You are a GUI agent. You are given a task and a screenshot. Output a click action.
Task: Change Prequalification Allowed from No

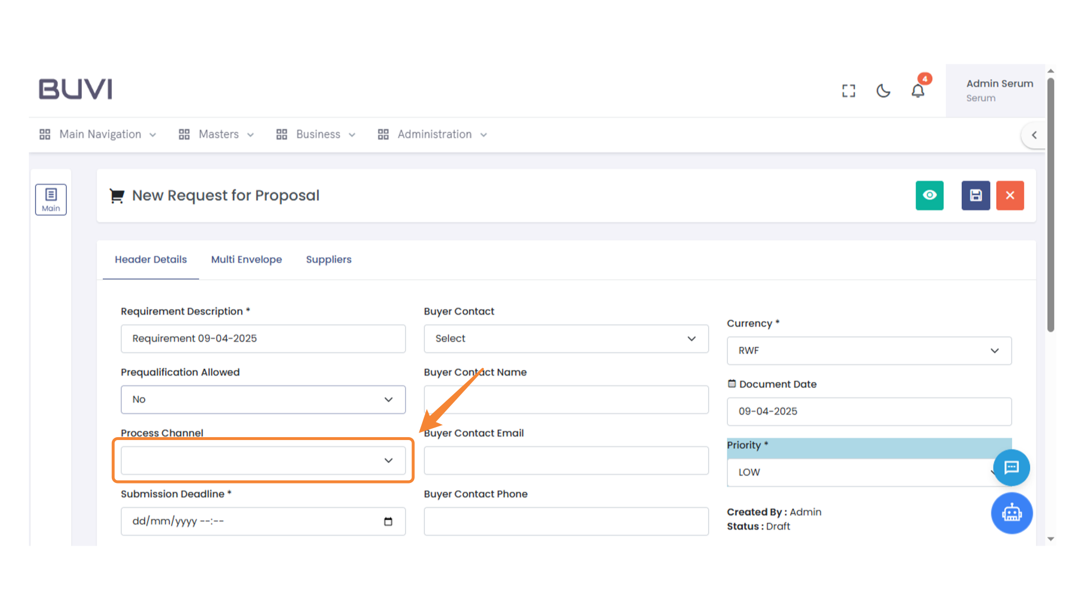click(263, 399)
